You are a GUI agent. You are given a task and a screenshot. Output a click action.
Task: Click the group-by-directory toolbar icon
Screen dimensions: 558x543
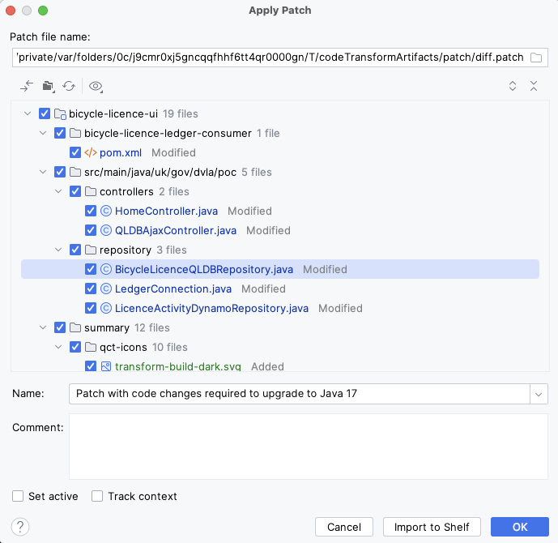[48, 86]
